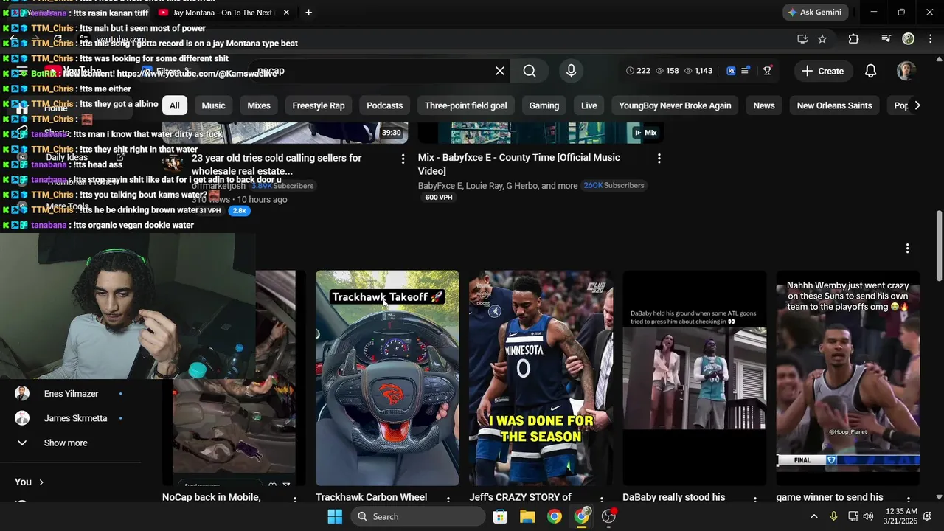Open options menu for Shorts shelf
The height and width of the screenshot is (531, 944).
tap(907, 249)
